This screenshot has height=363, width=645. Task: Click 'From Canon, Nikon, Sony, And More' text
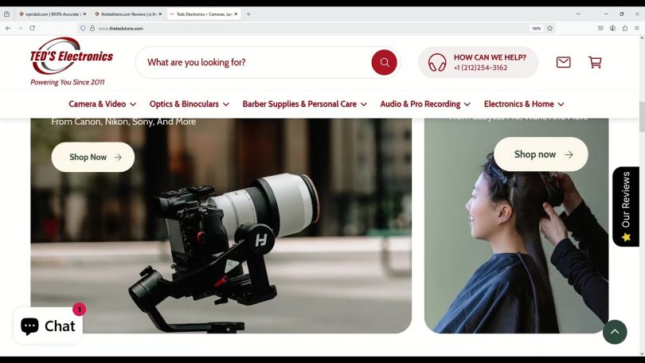click(x=123, y=122)
